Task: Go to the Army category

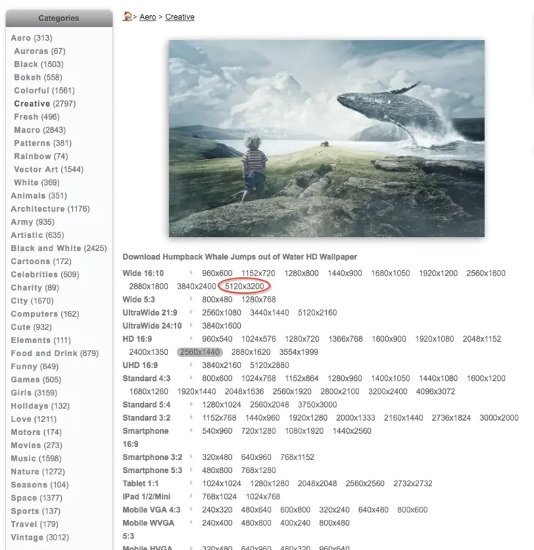Action: pyautogui.click(x=32, y=222)
